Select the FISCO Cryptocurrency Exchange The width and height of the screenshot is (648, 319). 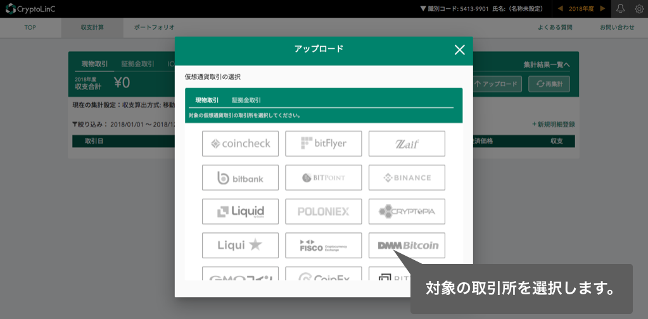tap(324, 245)
